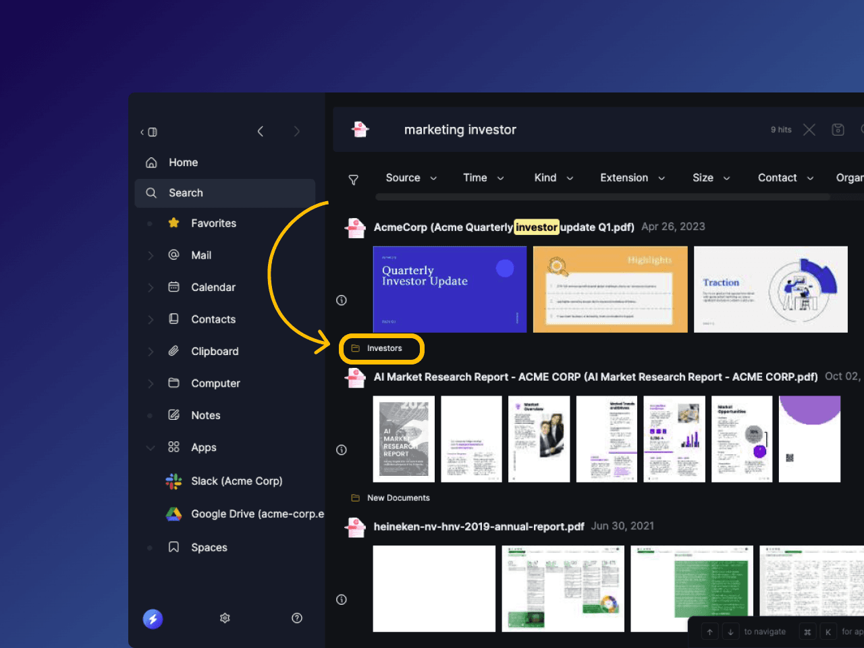
Task: Open Clipboard in the sidebar
Action: (x=215, y=352)
